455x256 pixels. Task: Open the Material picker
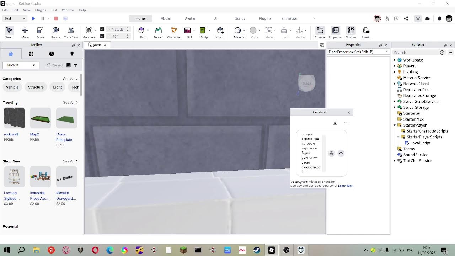pos(238,33)
